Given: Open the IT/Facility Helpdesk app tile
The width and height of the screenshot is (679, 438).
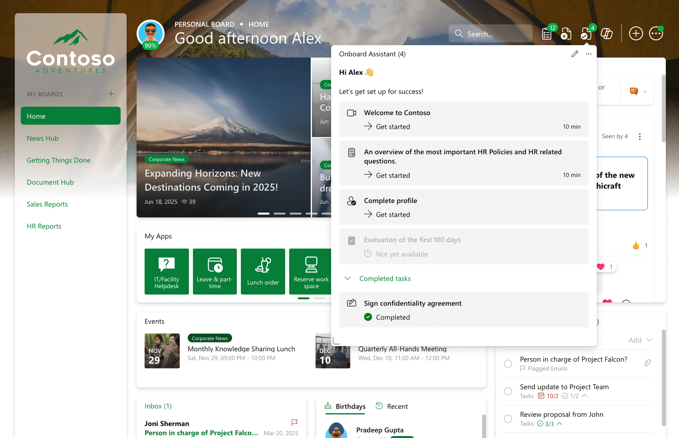Looking at the screenshot, I should tap(167, 271).
